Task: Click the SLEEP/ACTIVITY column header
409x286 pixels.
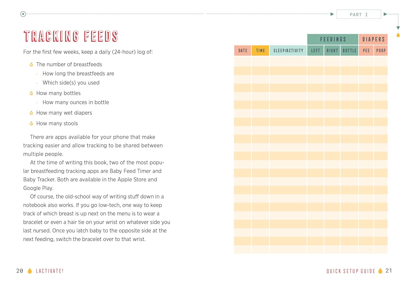Action: click(288, 51)
